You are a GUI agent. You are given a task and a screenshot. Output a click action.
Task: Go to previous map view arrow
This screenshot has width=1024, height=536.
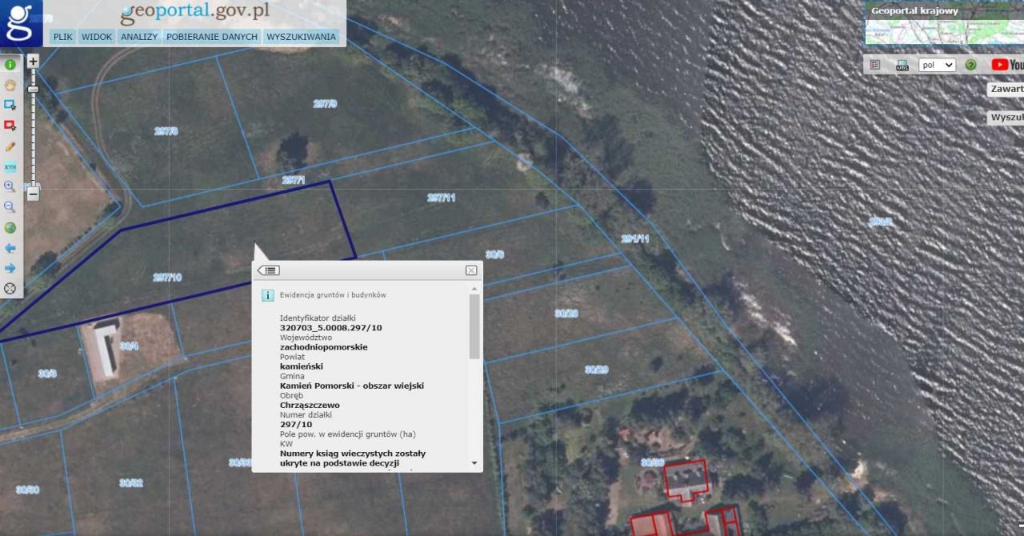pos(10,248)
